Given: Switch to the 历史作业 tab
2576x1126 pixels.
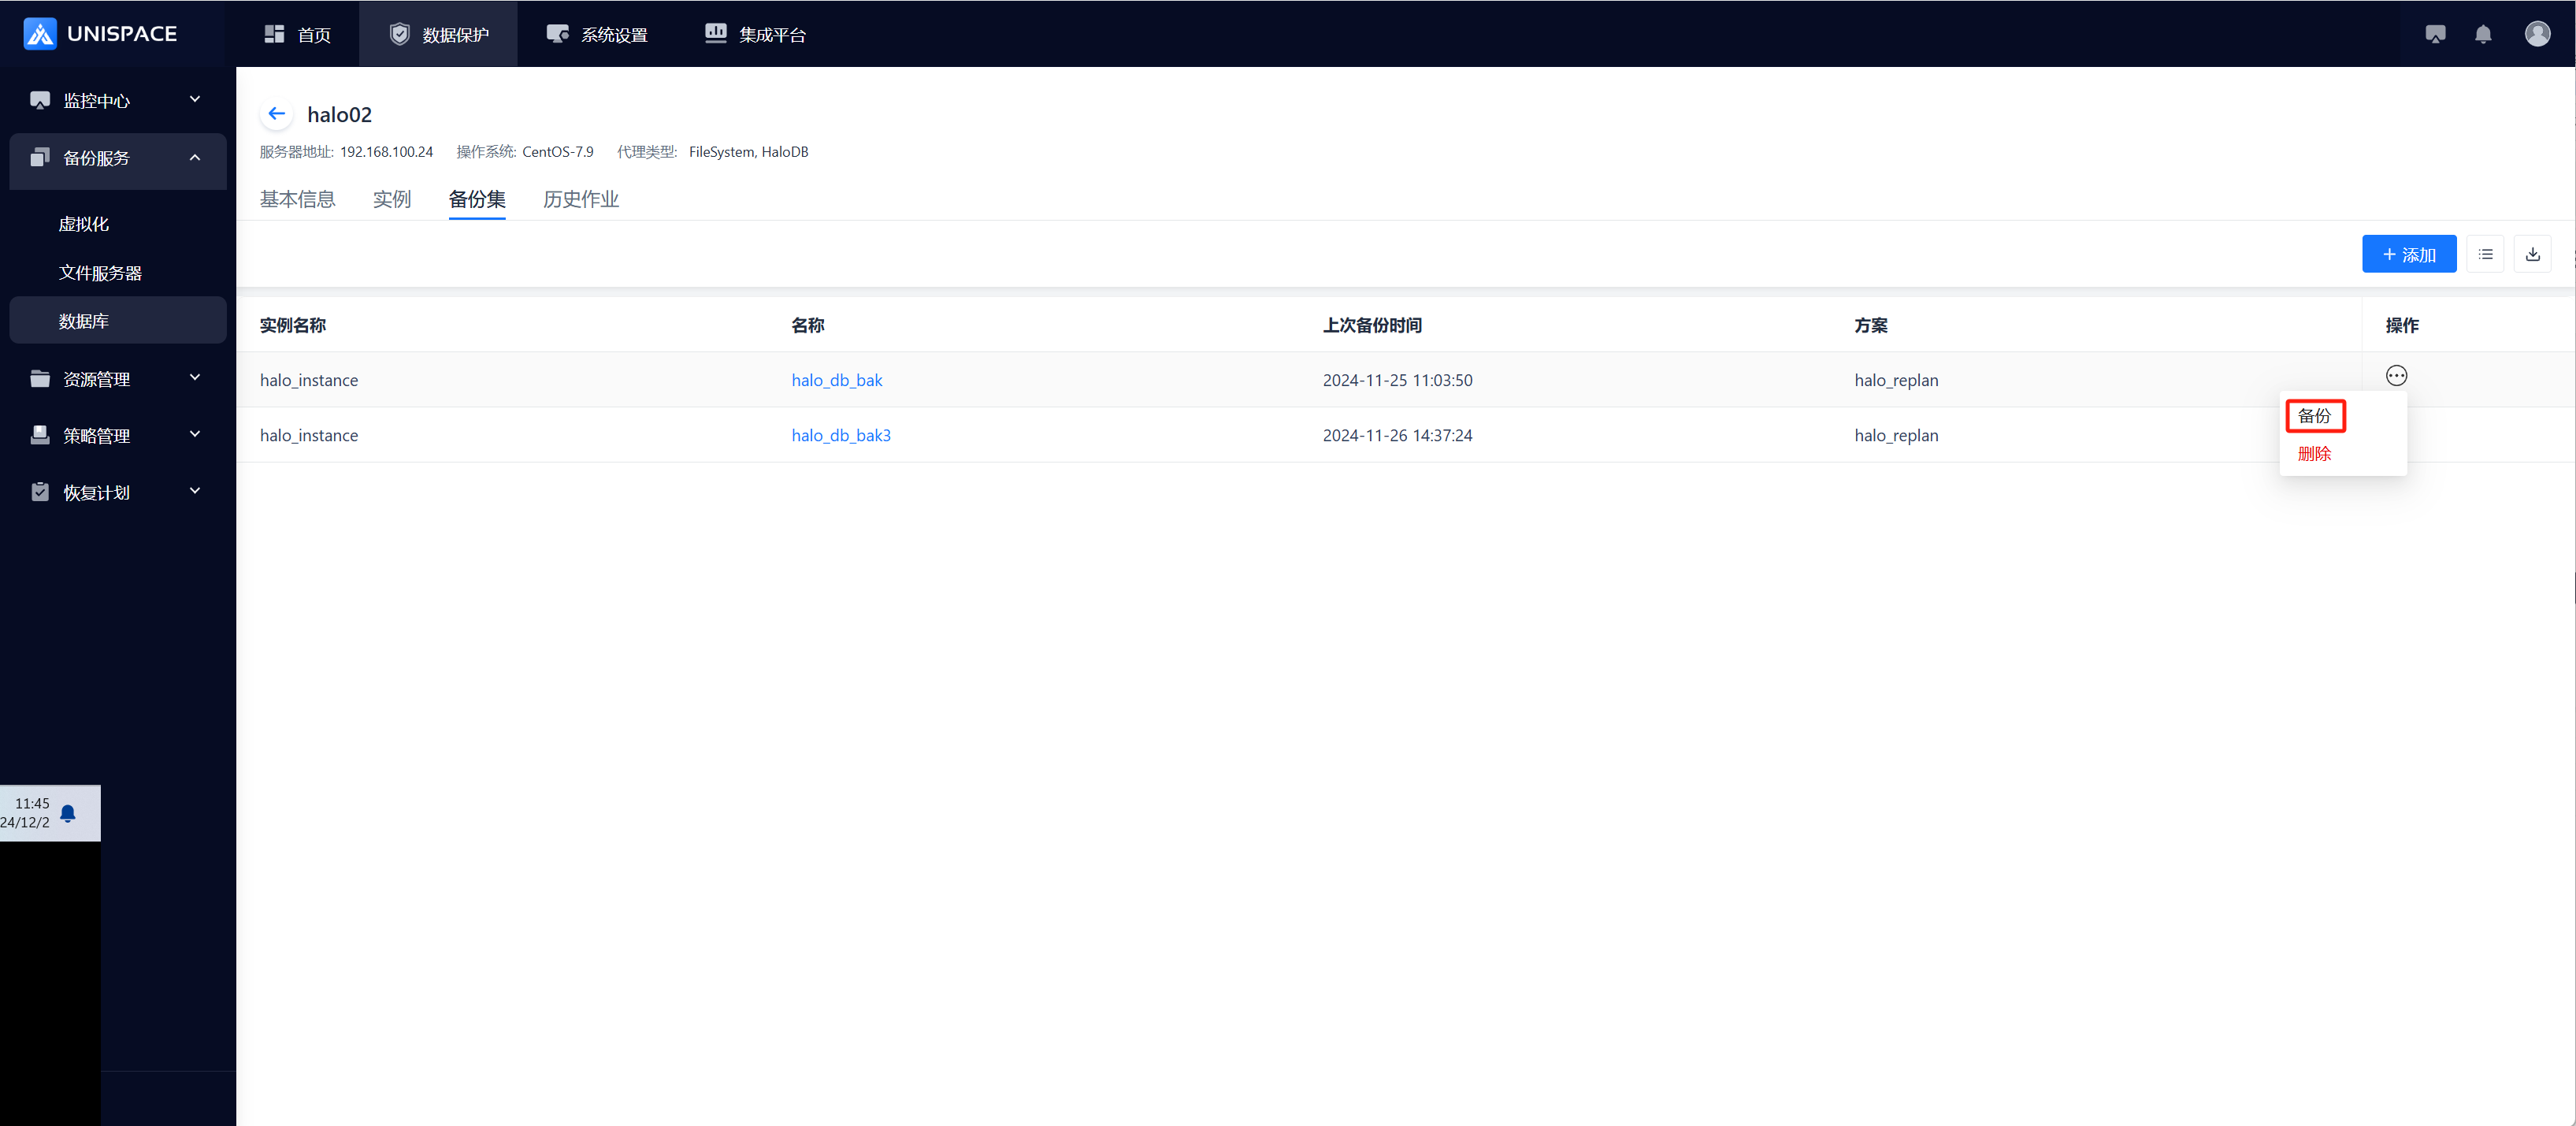Looking at the screenshot, I should (x=580, y=199).
